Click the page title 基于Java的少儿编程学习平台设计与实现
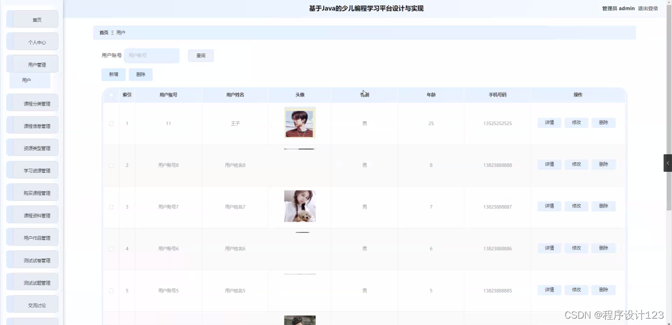The image size is (672, 325). pyautogui.click(x=366, y=8)
